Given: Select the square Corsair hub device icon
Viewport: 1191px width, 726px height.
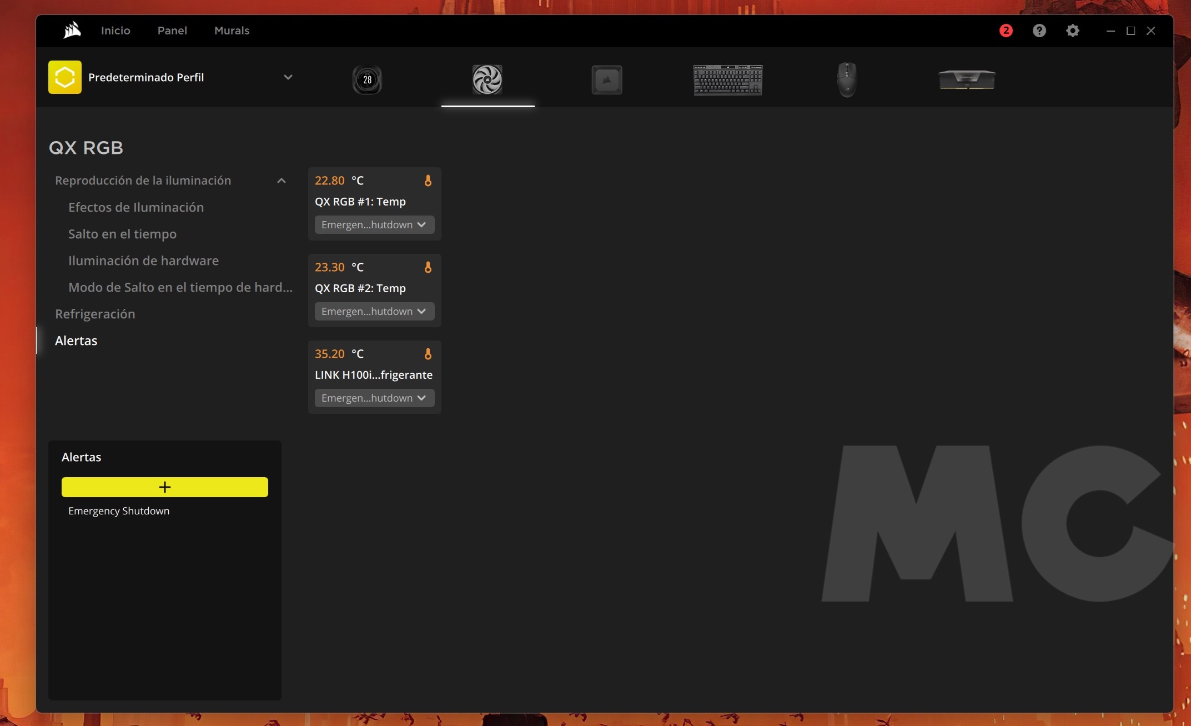Looking at the screenshot, I should (606, 80).
